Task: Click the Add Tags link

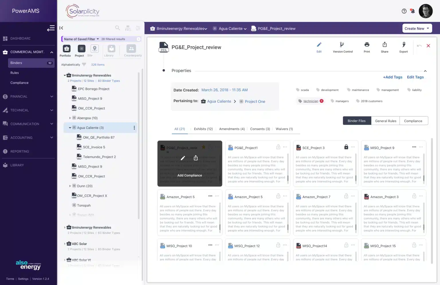Action: 392,77
